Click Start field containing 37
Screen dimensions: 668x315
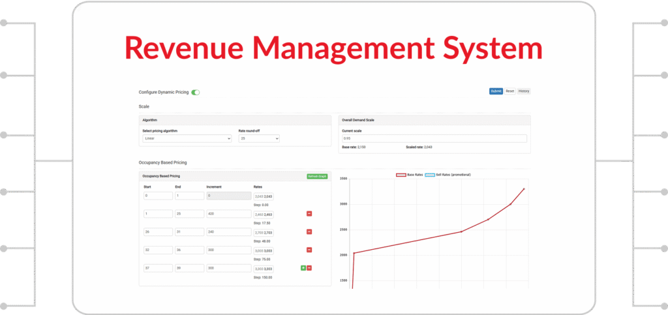158,268
